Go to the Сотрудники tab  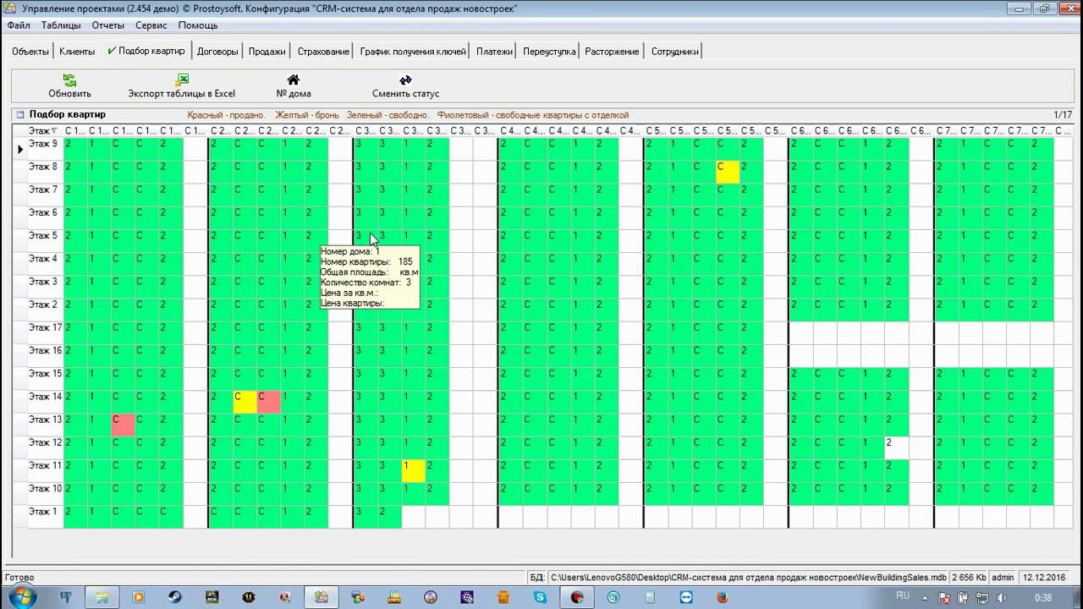coord(675,52)
